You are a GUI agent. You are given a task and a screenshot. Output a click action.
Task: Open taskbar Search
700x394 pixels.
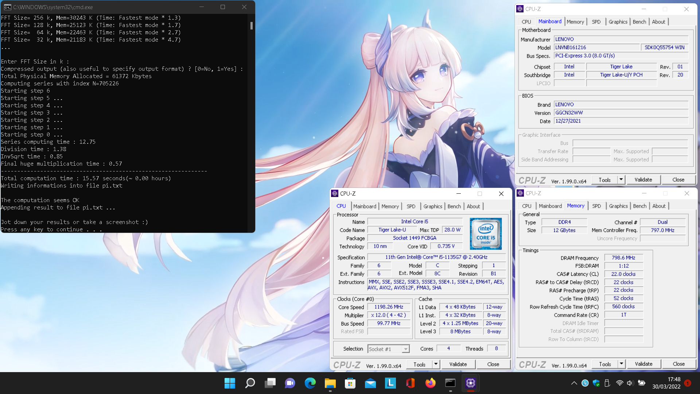[250, 383]
